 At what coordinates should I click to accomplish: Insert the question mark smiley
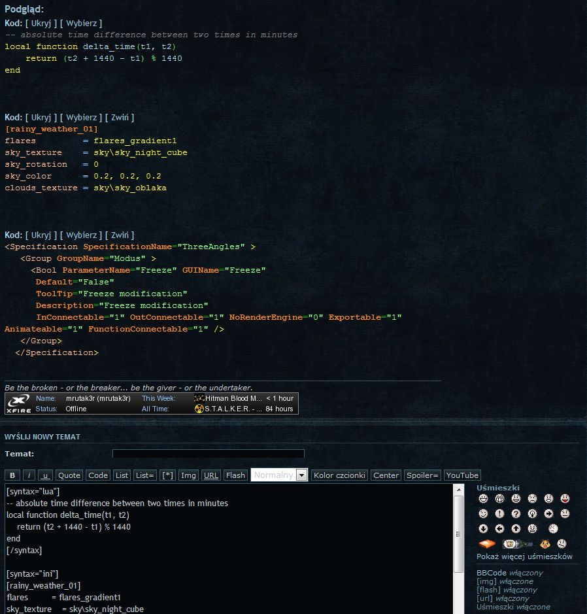coord(516,513)
